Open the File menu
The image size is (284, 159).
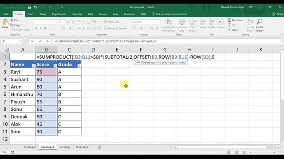(6, 14)
